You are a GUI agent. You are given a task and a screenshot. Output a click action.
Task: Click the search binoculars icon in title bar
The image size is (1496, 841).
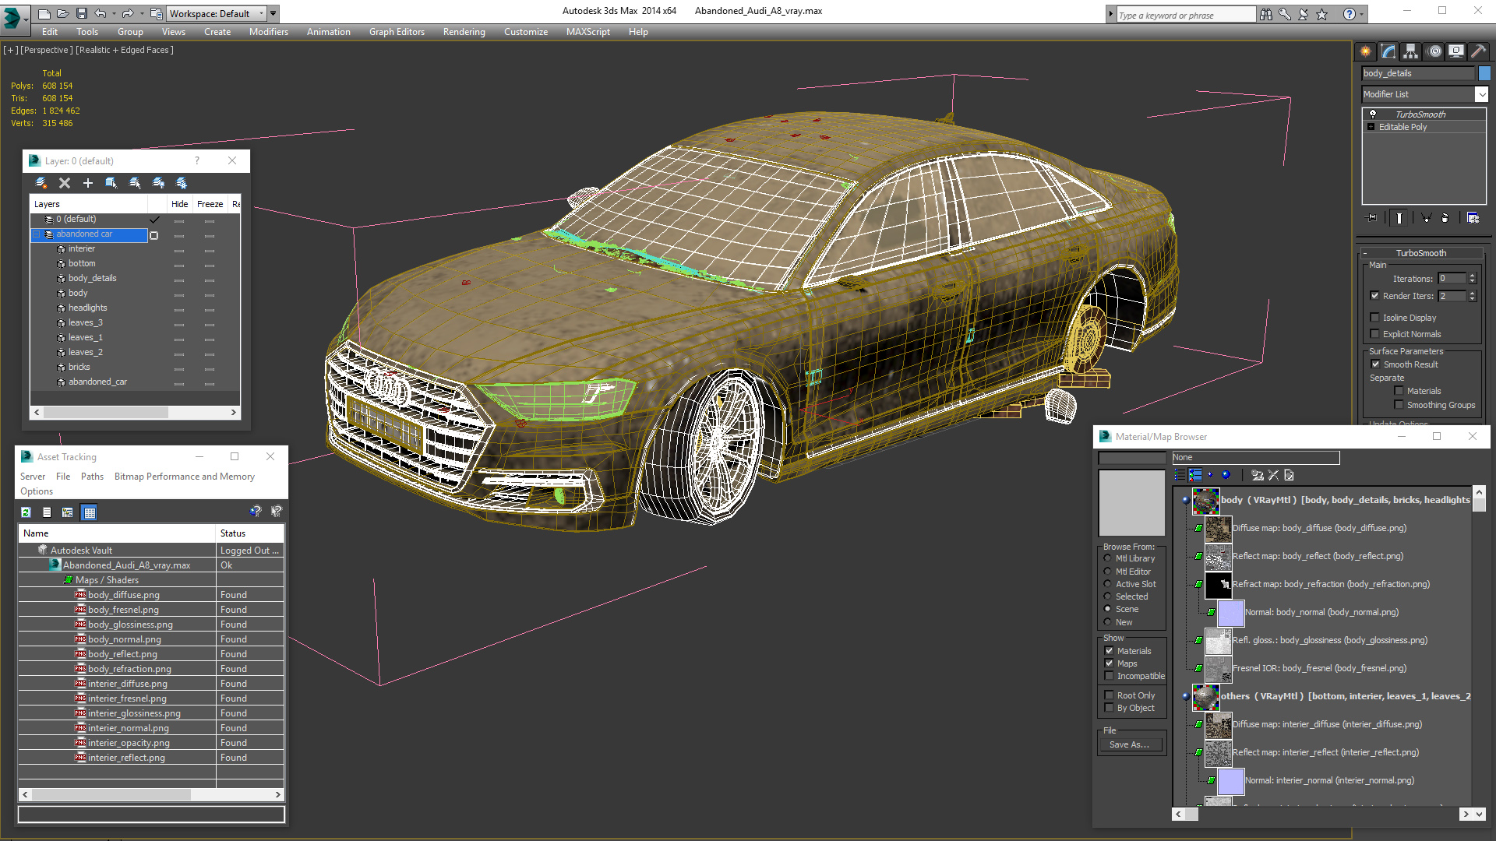click(1266, 14)
